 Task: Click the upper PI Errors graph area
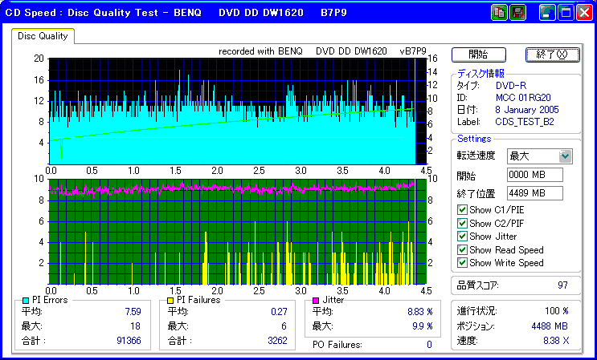point(233,111)
